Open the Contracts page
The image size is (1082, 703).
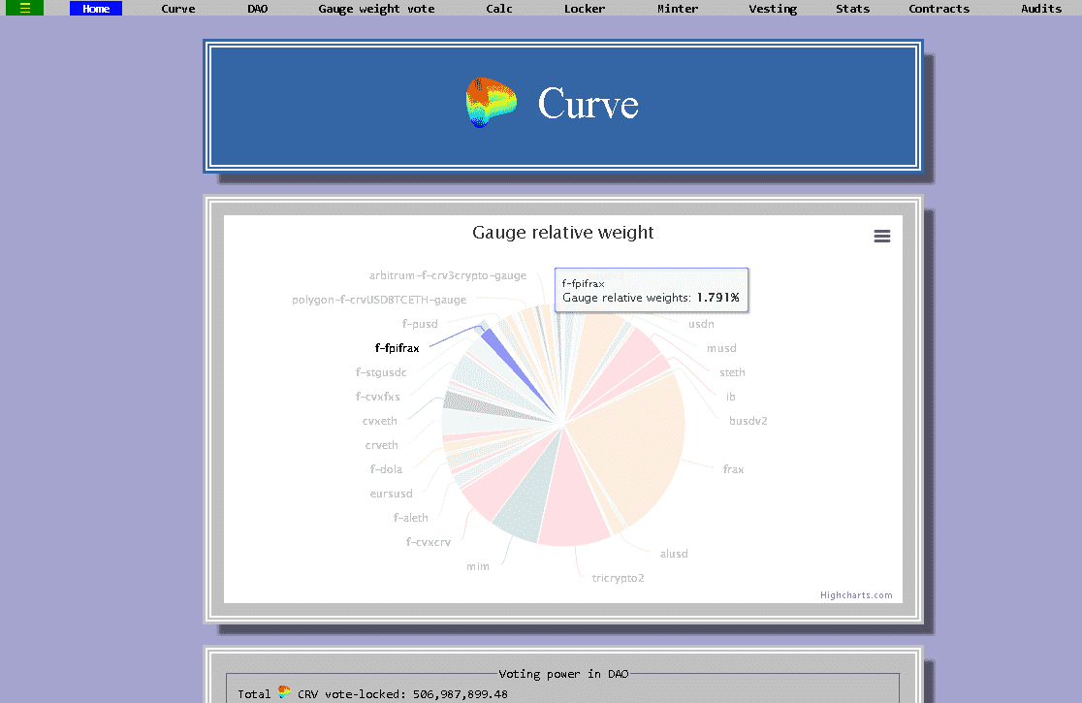[939, 9]
